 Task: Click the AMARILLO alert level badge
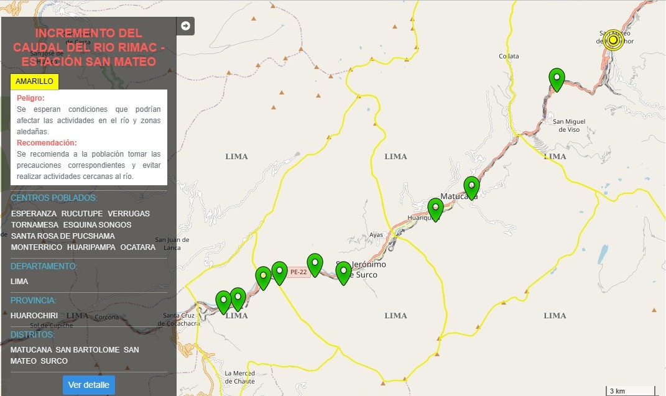tap(34, 81)
